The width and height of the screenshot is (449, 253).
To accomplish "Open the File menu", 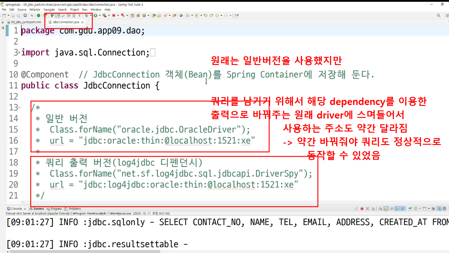I will [4, 10].
